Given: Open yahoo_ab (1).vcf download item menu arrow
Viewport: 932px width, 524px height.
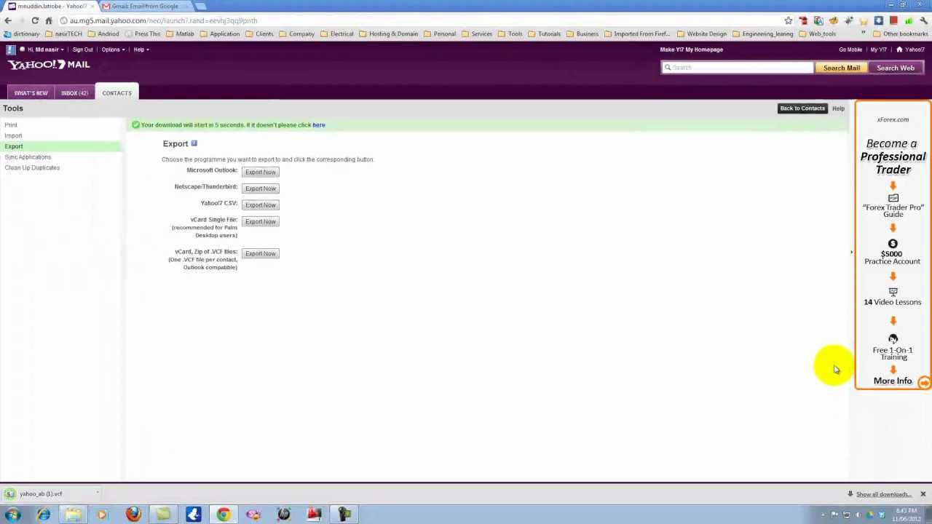Looking at the screenshot, I should 98,493.
